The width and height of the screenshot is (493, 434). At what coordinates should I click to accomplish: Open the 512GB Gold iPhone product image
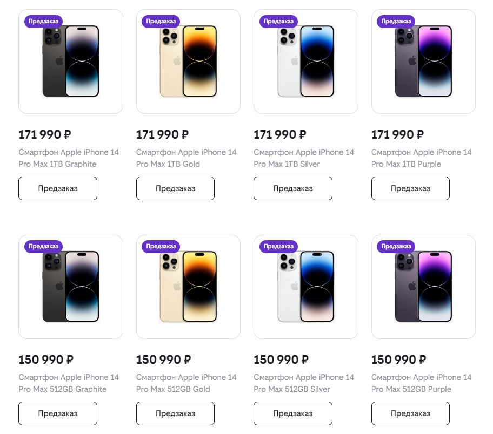coord(188,287)
